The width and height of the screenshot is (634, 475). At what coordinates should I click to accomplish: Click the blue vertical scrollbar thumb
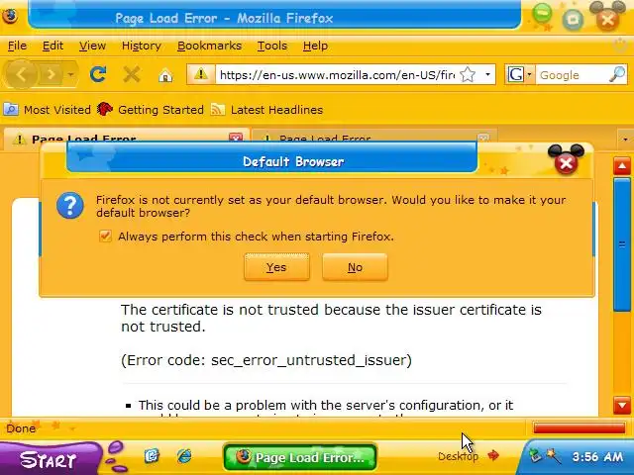point(622,244)
